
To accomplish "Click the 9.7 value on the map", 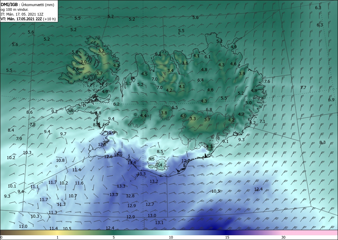I will point(63,134).
